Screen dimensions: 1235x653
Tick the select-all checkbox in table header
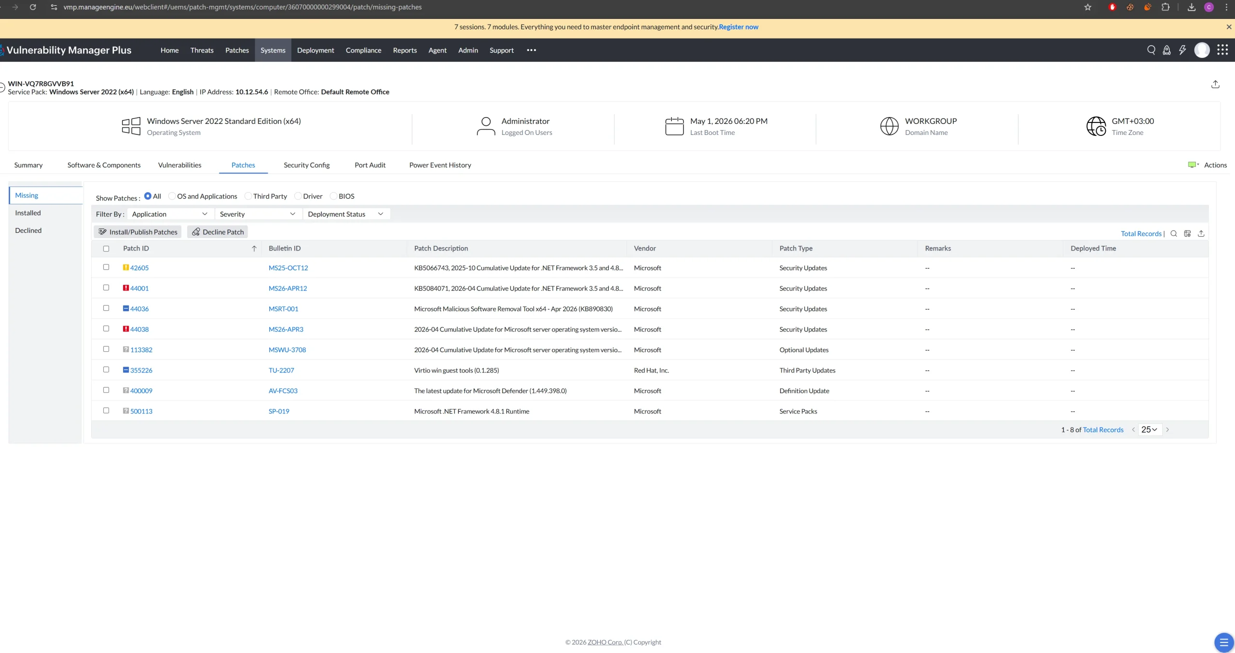tap(106, 249)
